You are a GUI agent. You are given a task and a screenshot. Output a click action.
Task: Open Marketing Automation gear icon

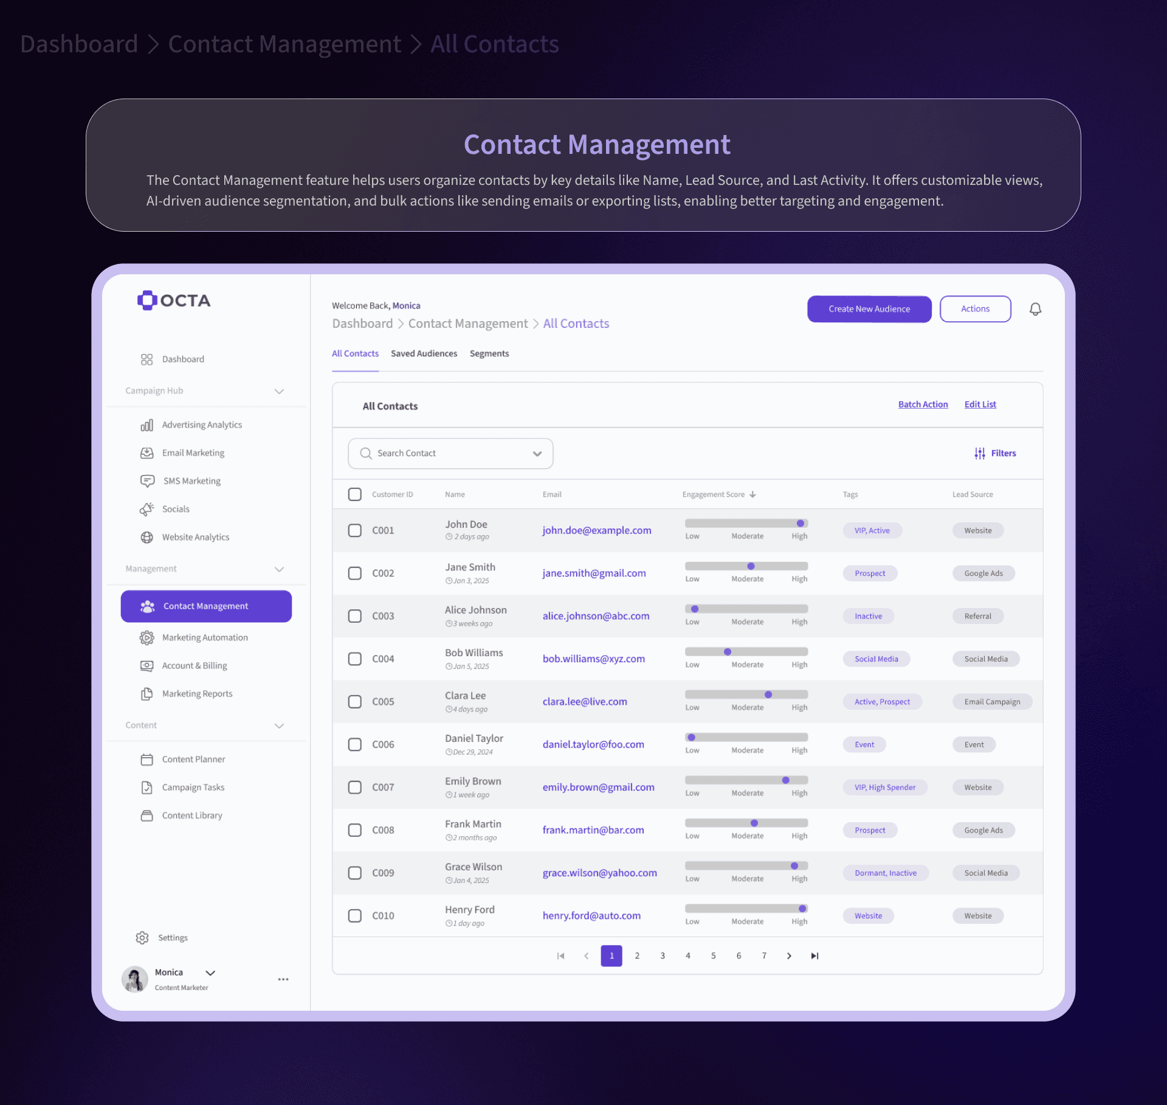tap(146, 637)
